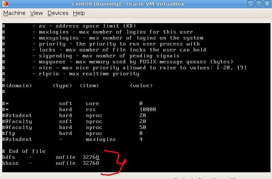Click the '[-20, 19]' nice range text
This screenshot has height=179, width=272.
(x=232, y=68)
